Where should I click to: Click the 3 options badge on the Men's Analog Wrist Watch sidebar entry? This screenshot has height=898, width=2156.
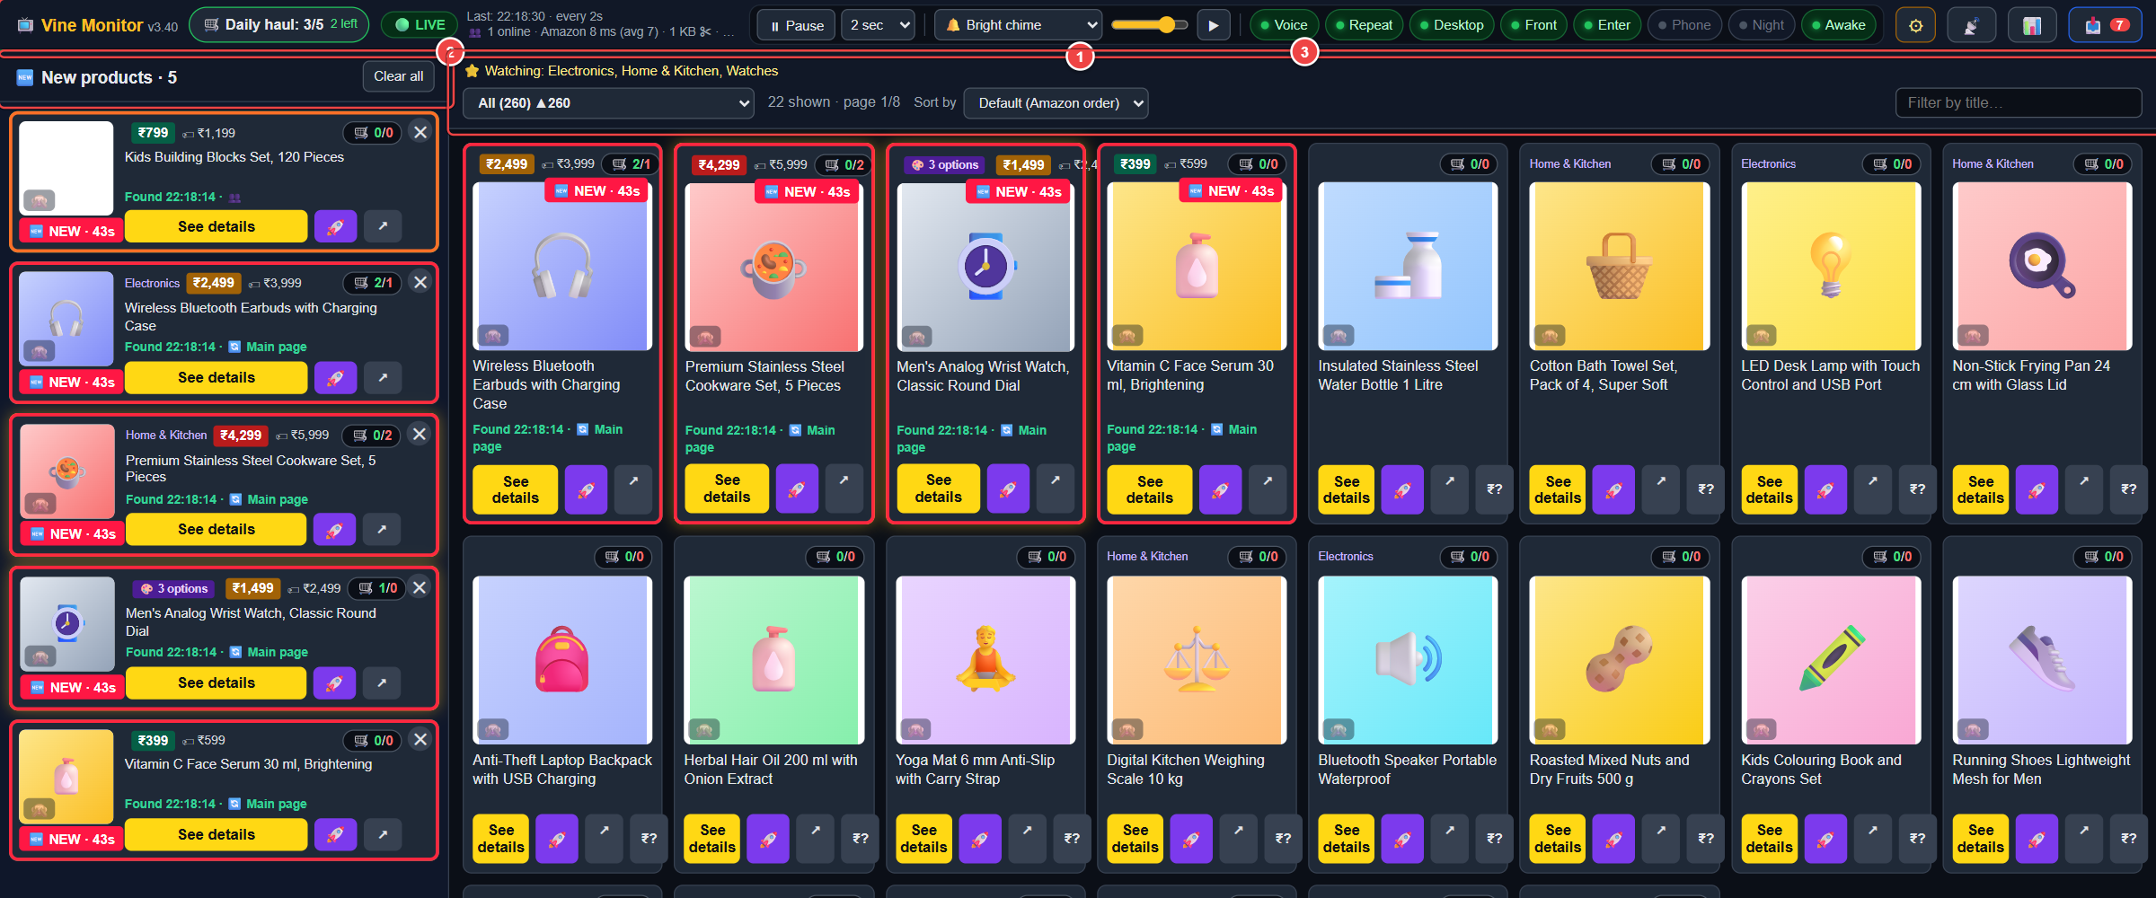(x=175, y=588)
